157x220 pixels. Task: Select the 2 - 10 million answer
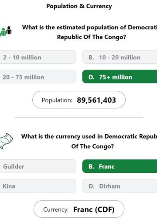[38, 57]
